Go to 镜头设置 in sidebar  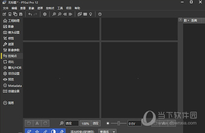tap(11, 32)
